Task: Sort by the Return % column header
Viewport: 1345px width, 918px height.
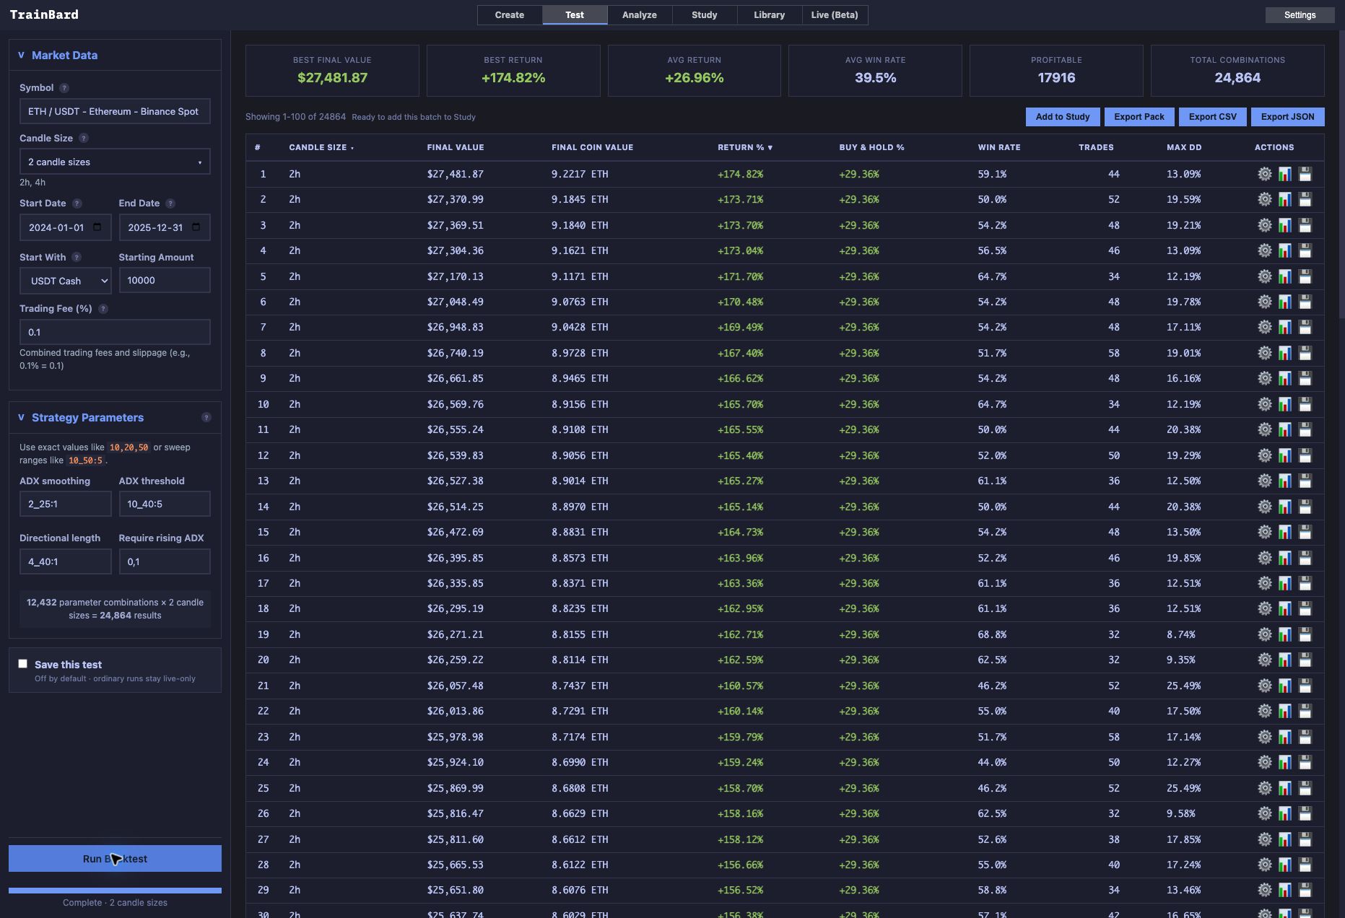Action: click(745, 147)
